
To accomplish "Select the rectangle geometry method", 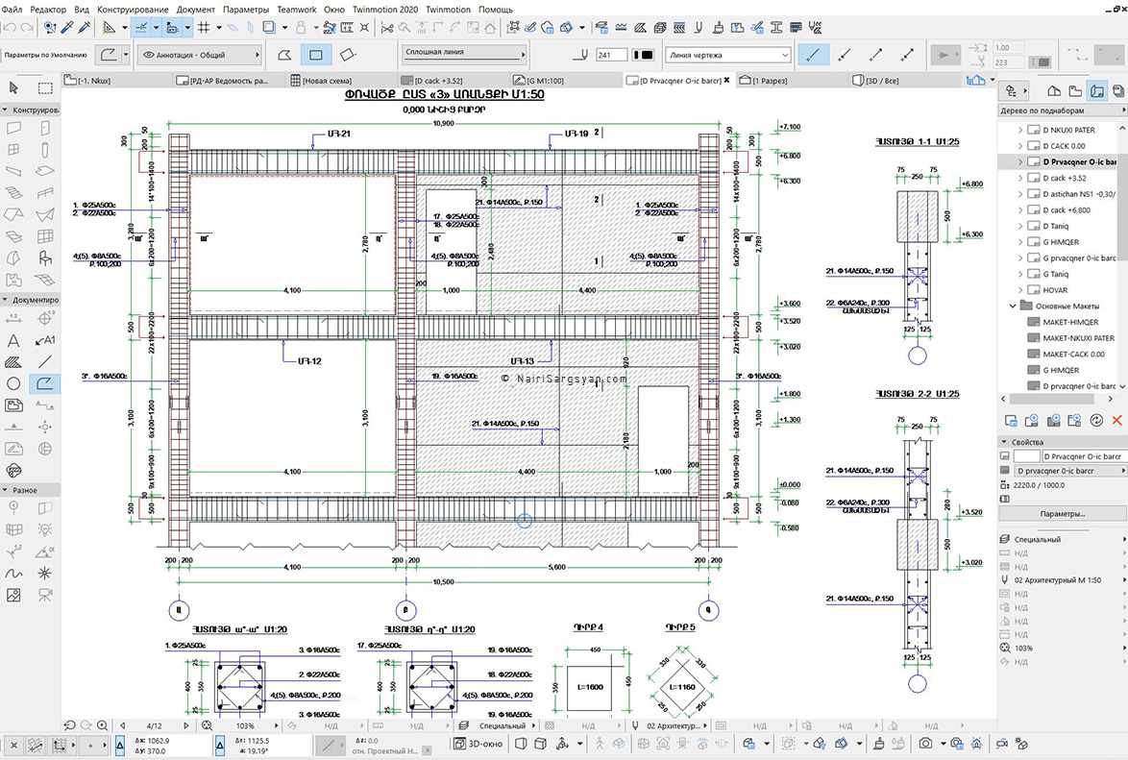I will coord(316,55).
